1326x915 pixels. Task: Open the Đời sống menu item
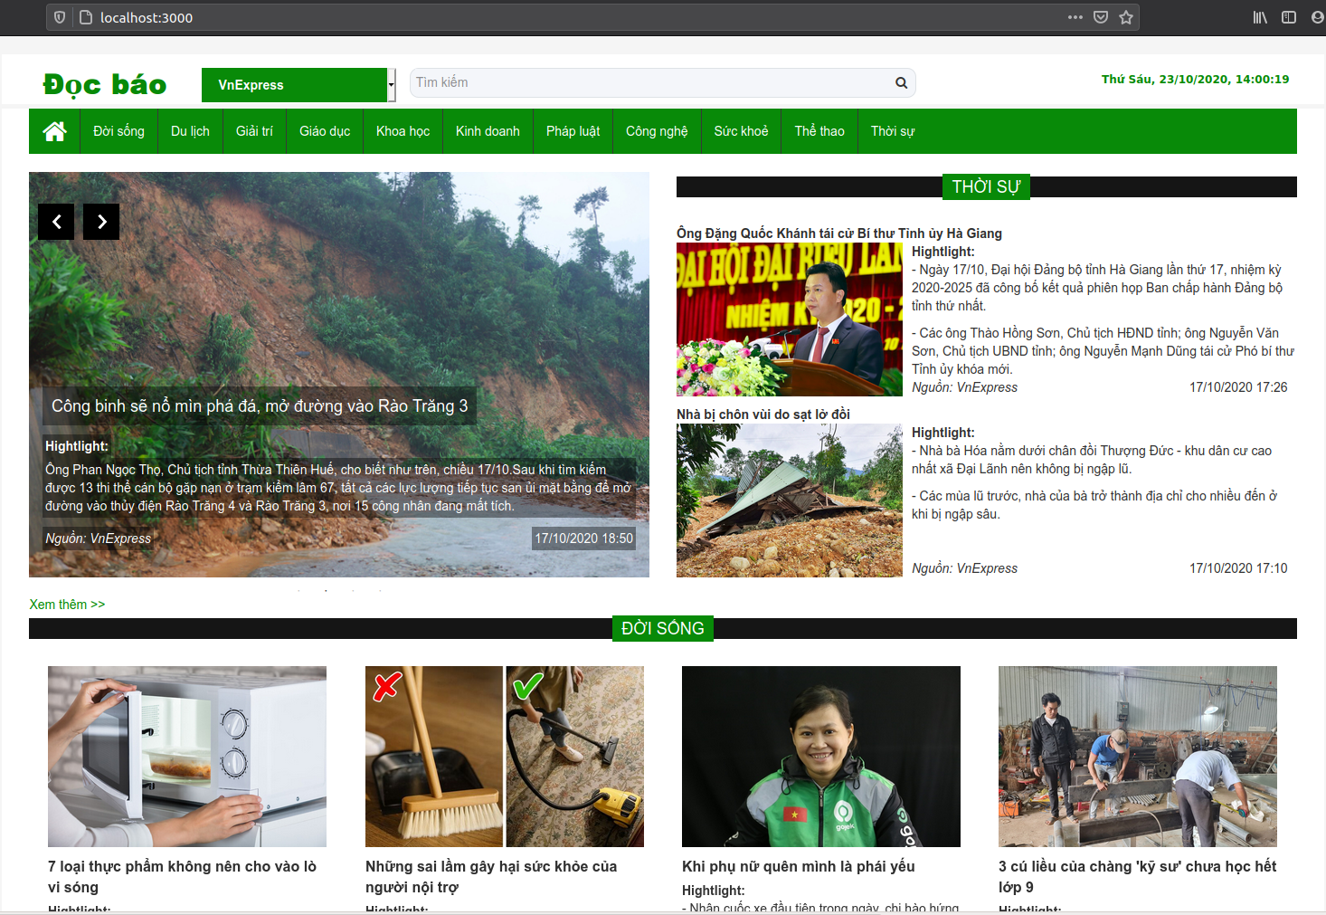click(118, 131)
